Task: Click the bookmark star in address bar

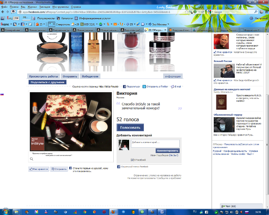Action: point(187,12)
